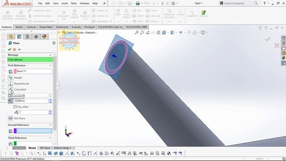This screenshot has width=286, height=161.
Task: Open the Help dropdown arrow in title bar
Action: 268,3
